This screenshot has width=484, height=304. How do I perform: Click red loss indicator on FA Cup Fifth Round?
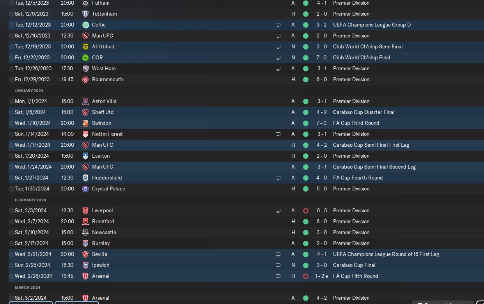tap(305, 276)
